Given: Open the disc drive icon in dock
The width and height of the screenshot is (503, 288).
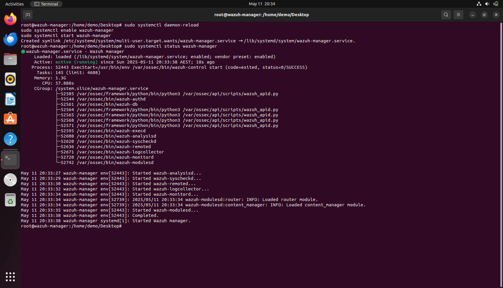Looking at the screenshot, I should tap(10, 180).
